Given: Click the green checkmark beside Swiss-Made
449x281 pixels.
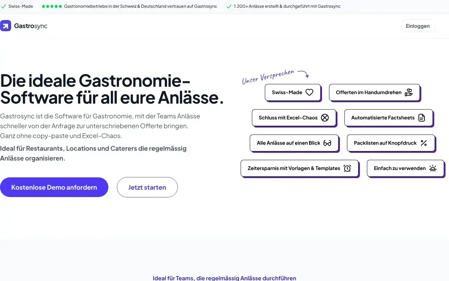Looking at the screenshot, I should 4,6.
